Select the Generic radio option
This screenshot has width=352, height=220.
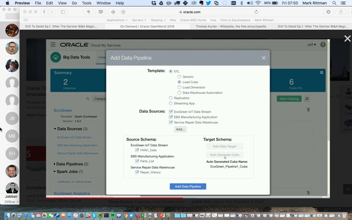179,77
